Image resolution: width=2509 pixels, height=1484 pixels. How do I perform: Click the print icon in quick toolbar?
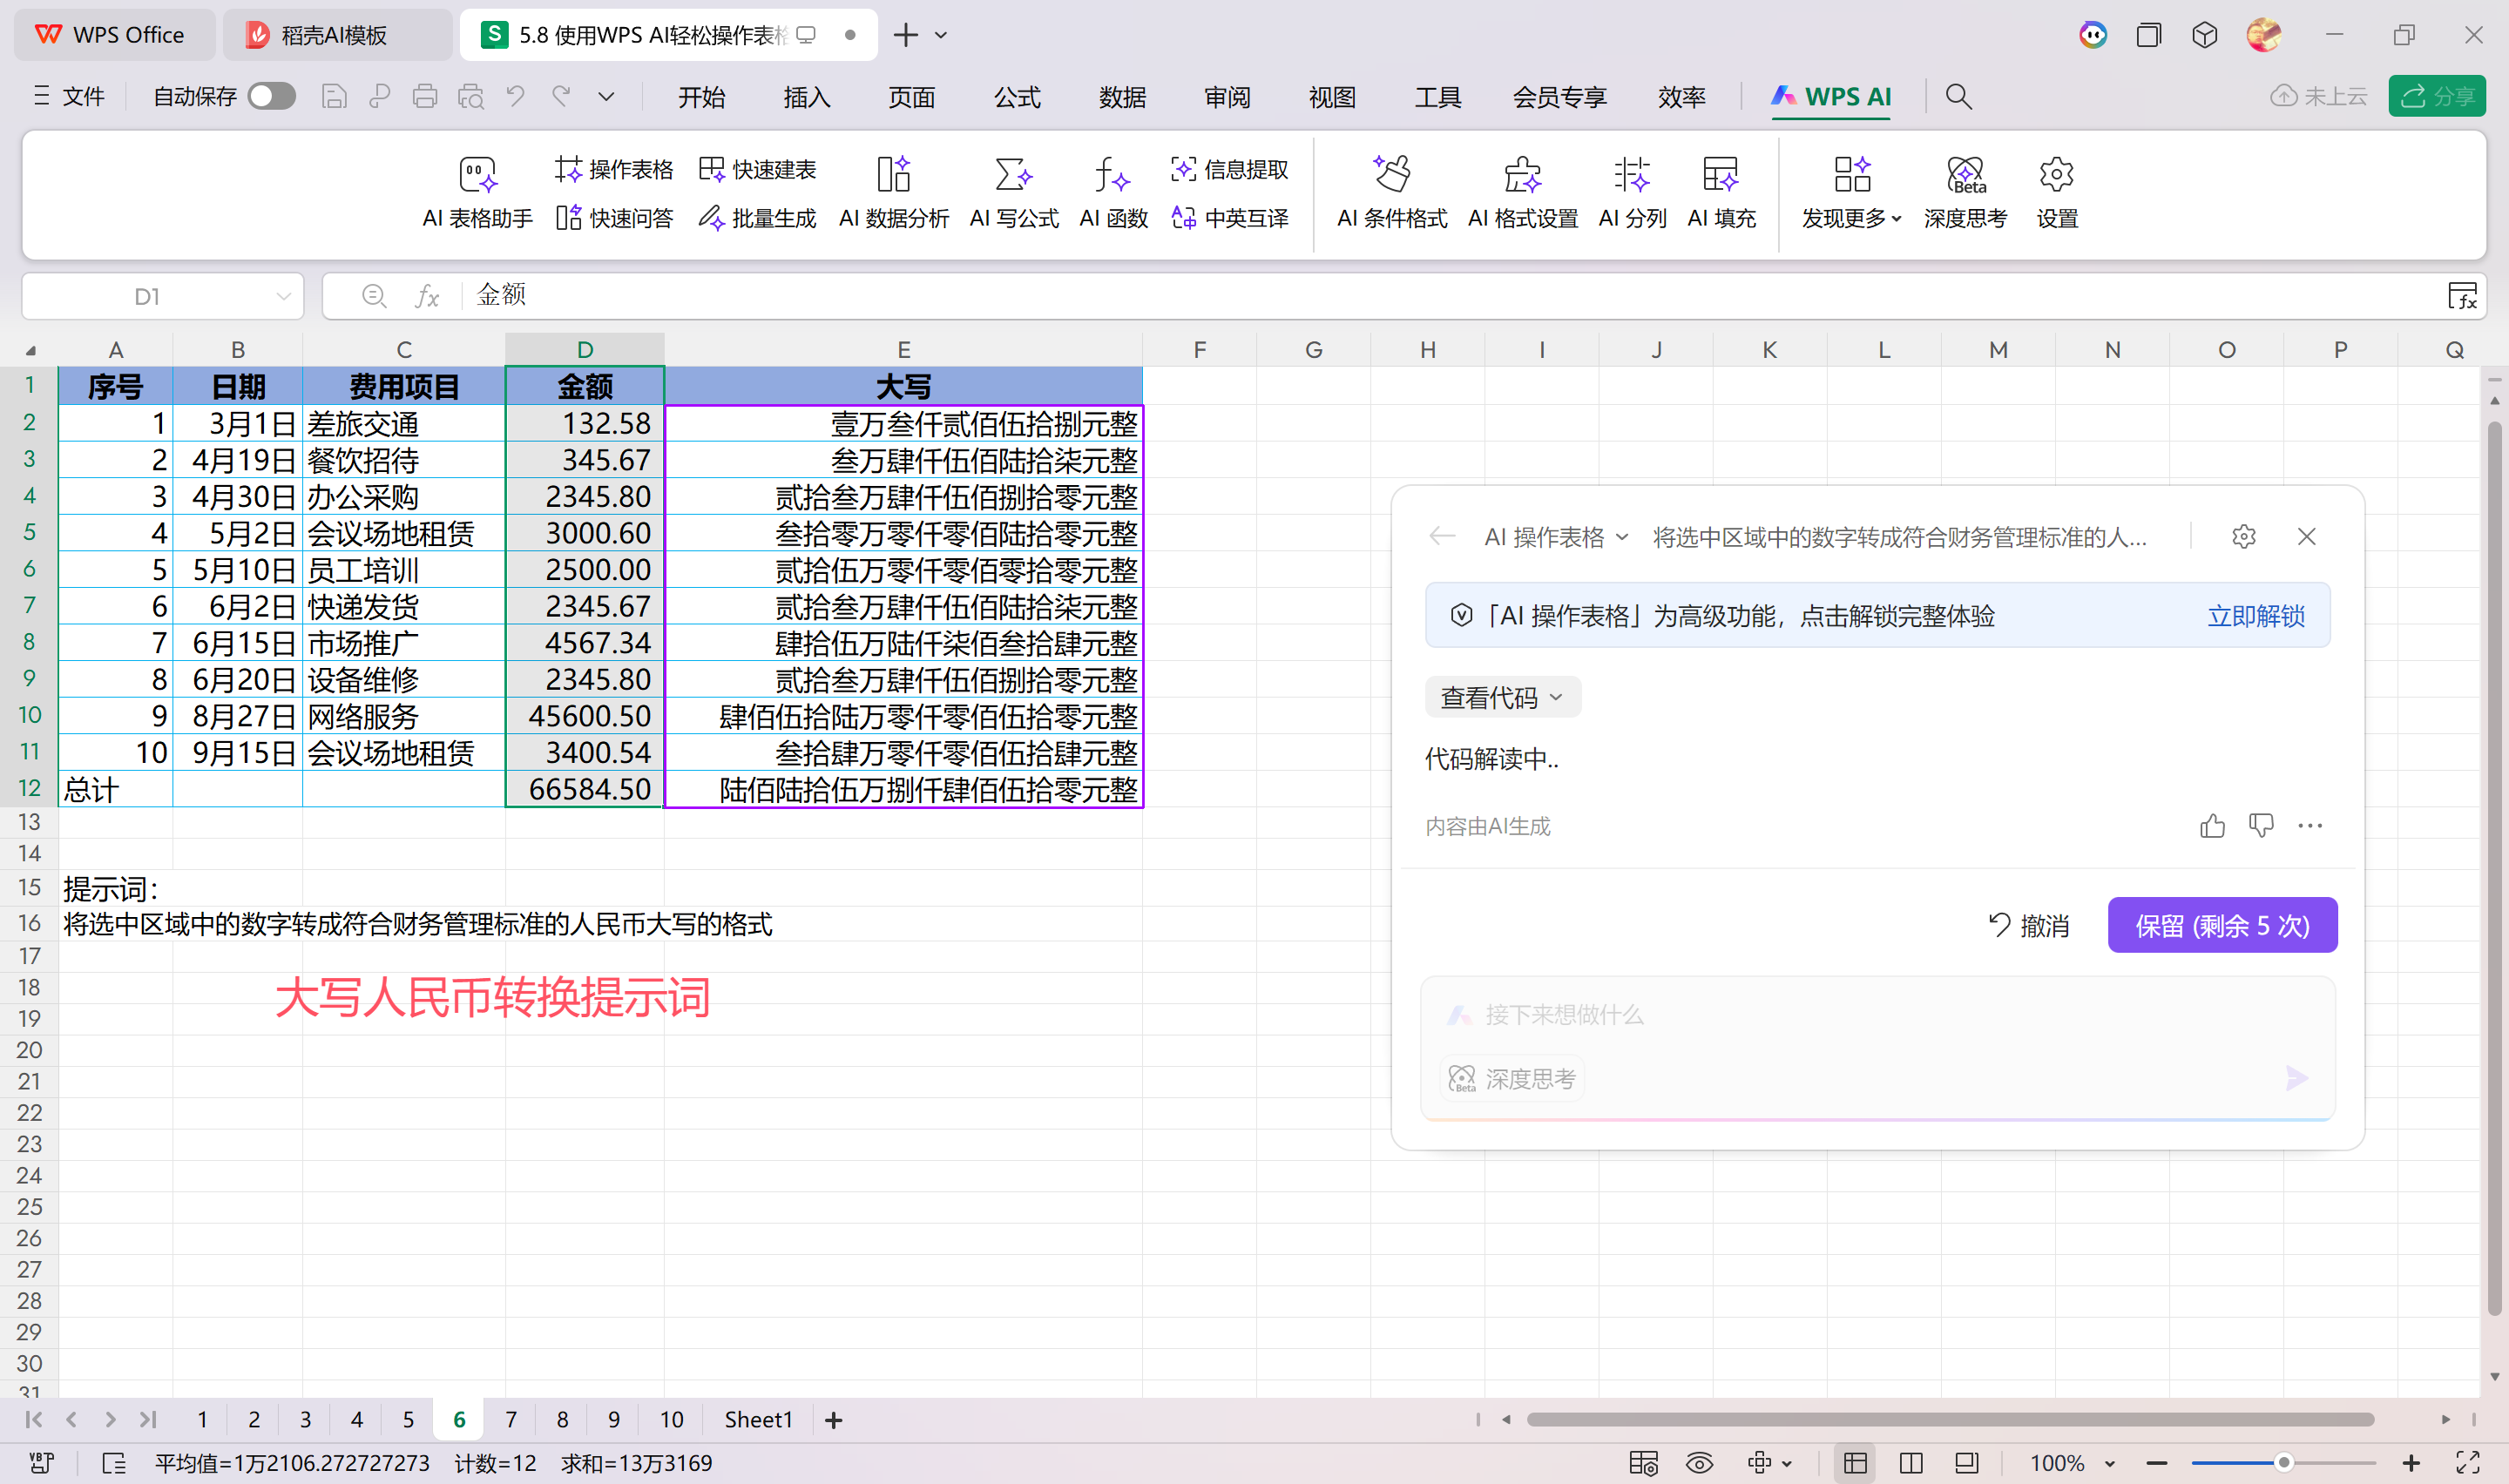(425, 96)
